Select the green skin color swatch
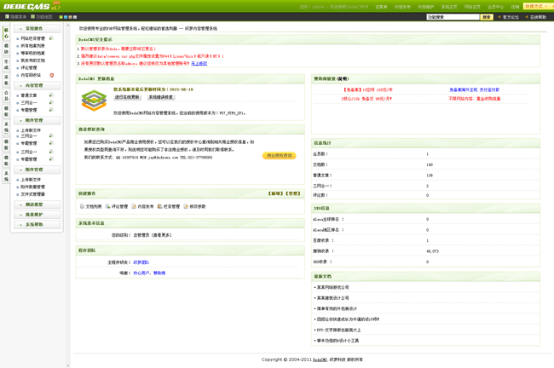The image size is (554, 368). click(x=61, y=16)
